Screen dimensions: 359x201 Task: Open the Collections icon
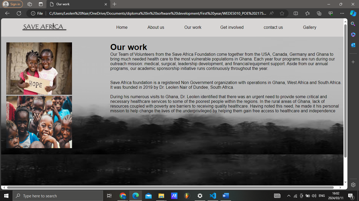319,13
